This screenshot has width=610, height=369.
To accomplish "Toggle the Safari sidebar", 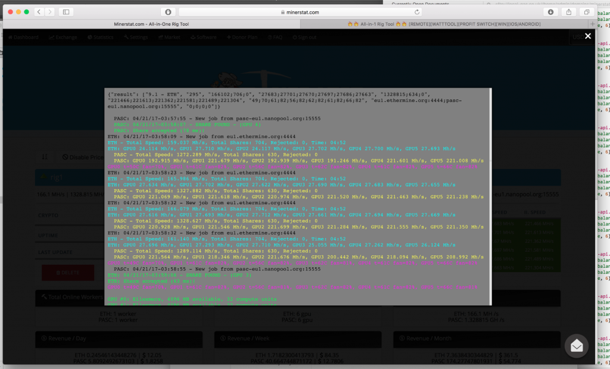I will pyautogui.click(x=66, y=12).
